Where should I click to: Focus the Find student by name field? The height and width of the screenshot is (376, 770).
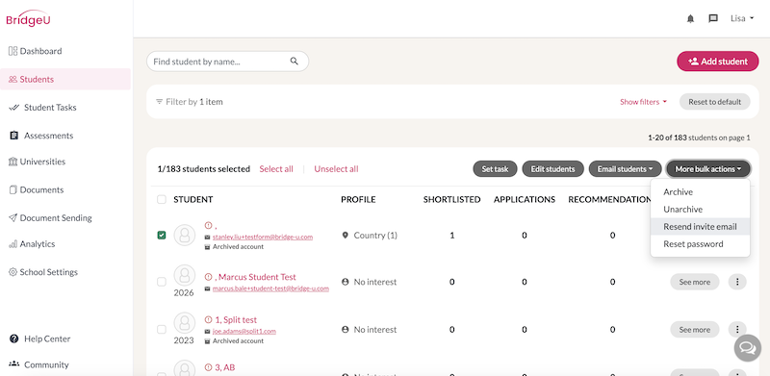point(228,62)
